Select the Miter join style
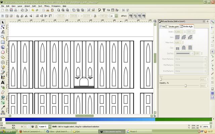Viewport: 215px width, 134px height. click(177, 37)
